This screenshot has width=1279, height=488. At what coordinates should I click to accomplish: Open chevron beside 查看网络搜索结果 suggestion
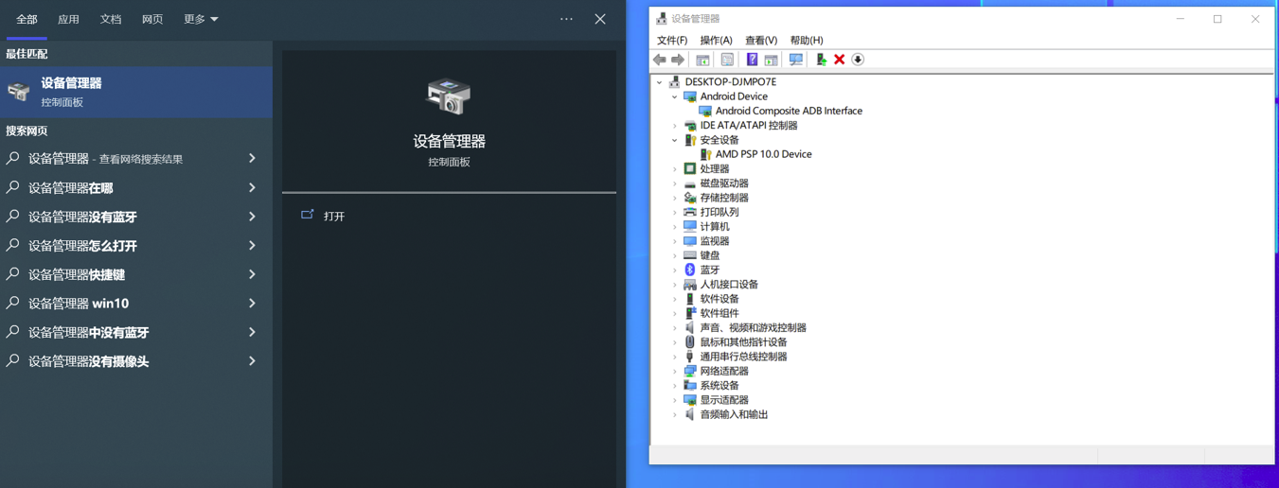click(252, 159)
